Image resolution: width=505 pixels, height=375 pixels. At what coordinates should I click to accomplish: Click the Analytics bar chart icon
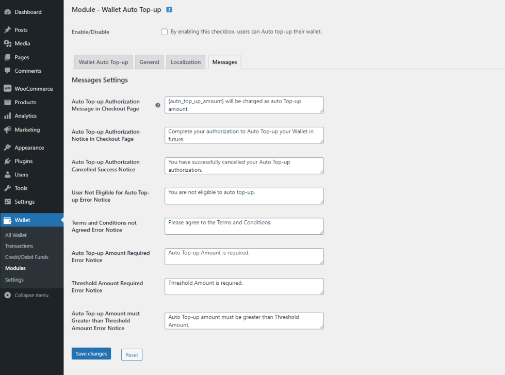[x=8, y=116]
